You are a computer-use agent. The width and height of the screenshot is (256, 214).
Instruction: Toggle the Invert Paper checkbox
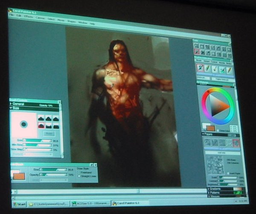pos(228,173)
